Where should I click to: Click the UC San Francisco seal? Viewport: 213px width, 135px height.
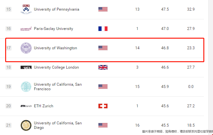pos(26,86)
